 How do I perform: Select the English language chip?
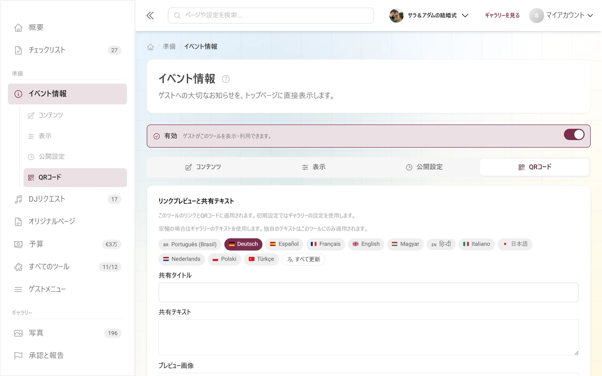coord(366,244)
